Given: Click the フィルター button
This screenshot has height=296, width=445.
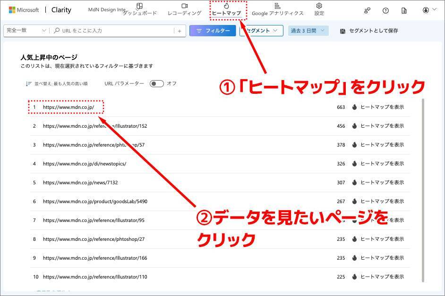Looking at the screenshot, I should pyautogui.click(x=213, y=31).
